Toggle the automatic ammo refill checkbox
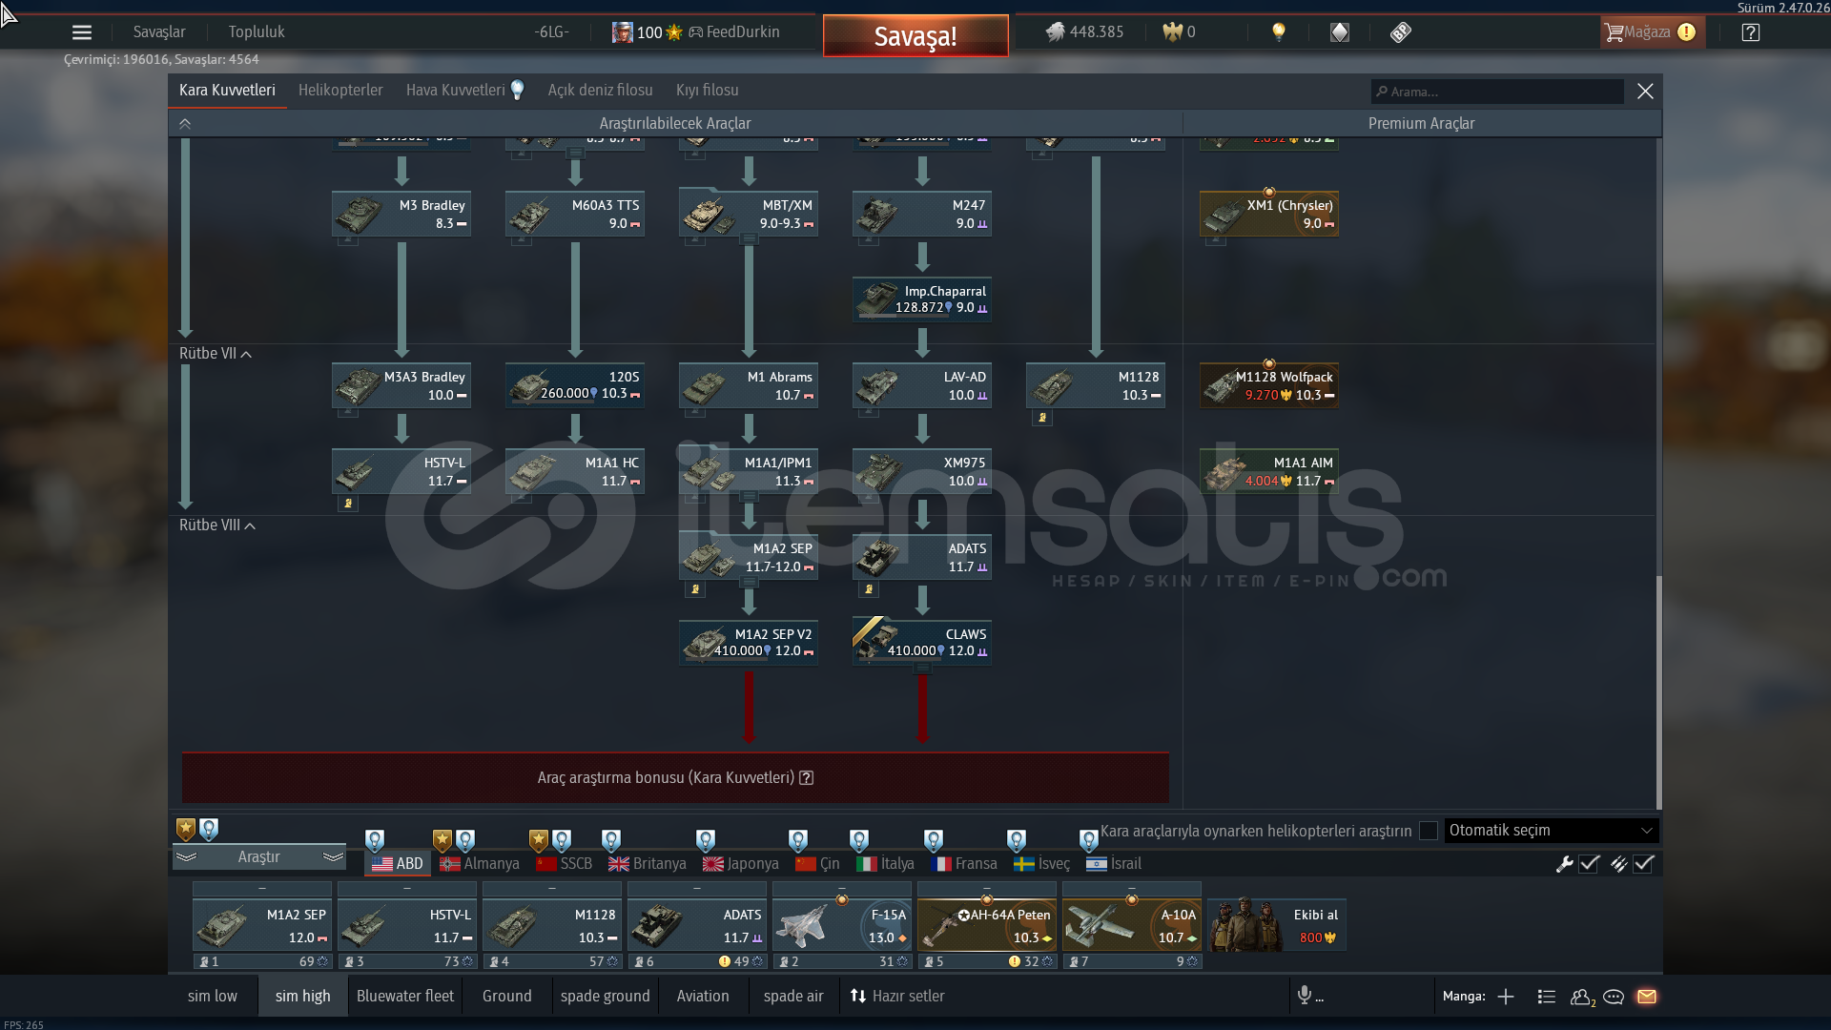Screen dimensions: 1831x1030 tap(1644, 864)
